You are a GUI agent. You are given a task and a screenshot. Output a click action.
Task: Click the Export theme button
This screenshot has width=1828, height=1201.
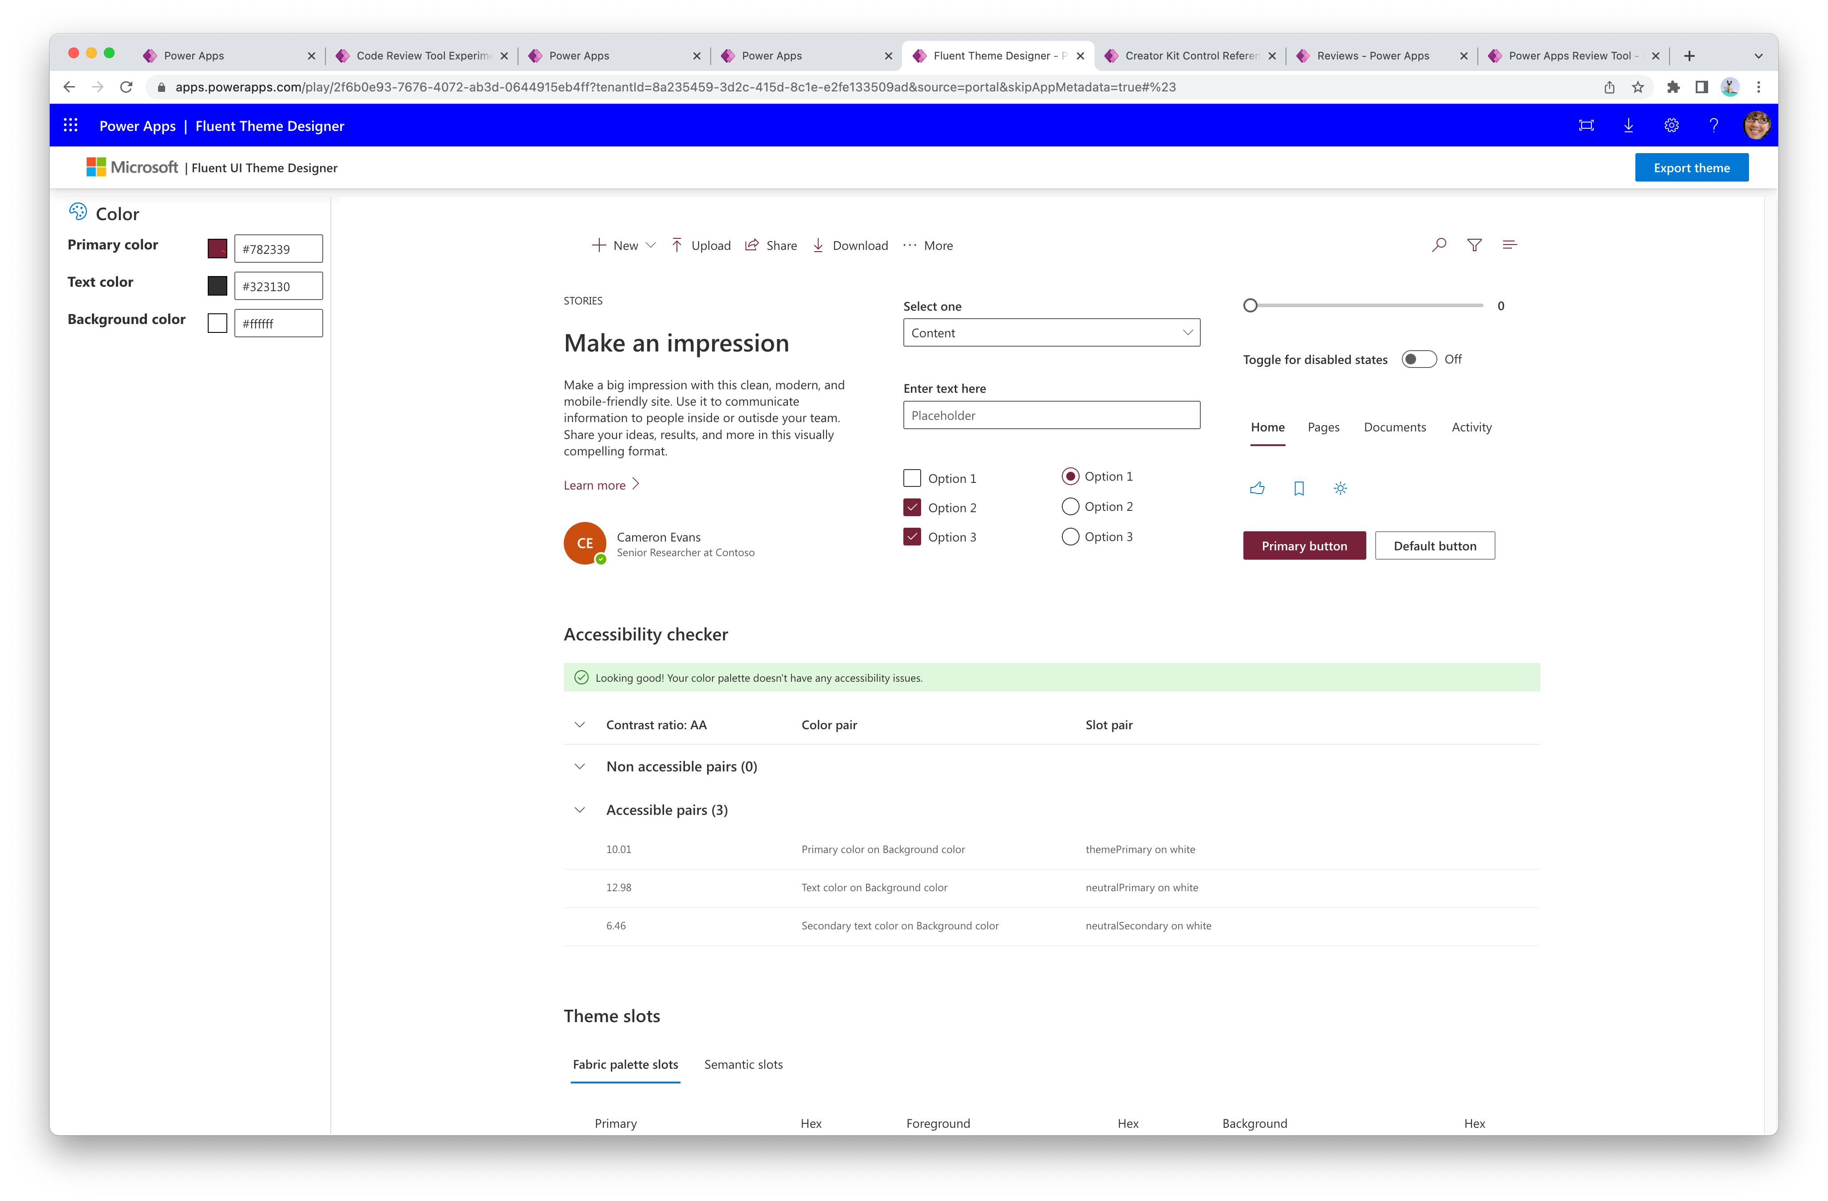1694,168
